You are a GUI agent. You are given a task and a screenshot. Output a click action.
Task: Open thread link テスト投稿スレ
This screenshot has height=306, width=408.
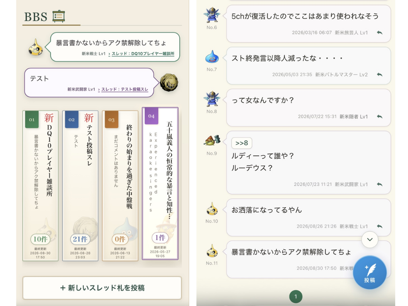tap(125, 89)
